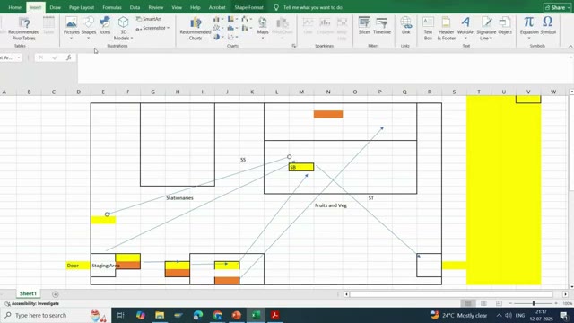Switch to Page Layout view in status bar

(x=483, y=303)
